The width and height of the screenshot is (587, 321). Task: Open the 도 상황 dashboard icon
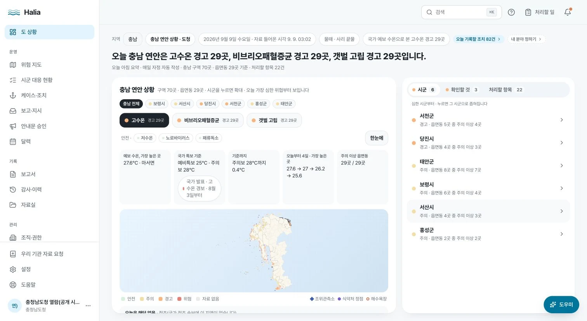13,32
